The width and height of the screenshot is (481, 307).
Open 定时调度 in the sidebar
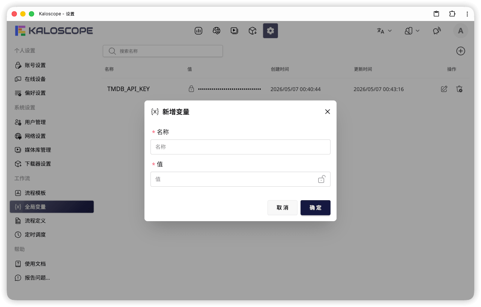coord(52,235)
